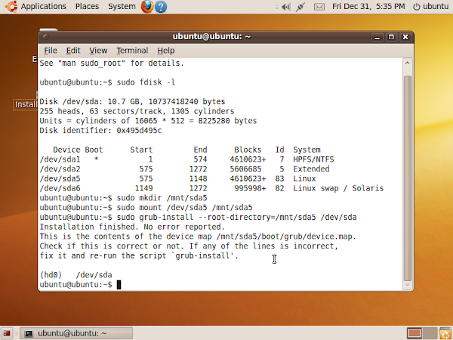The height and width of the screenshot is (340, 453).
Task: Click the terminal title bar text
Action: (x=211, y=37)
